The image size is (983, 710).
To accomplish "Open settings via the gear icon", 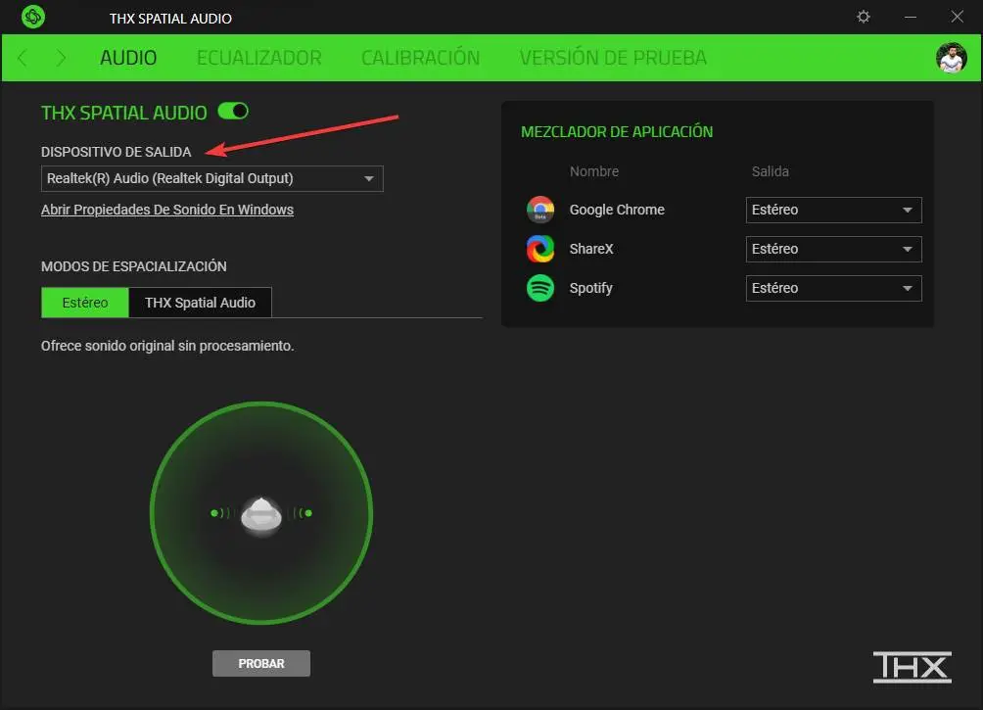I will point(864,17).
